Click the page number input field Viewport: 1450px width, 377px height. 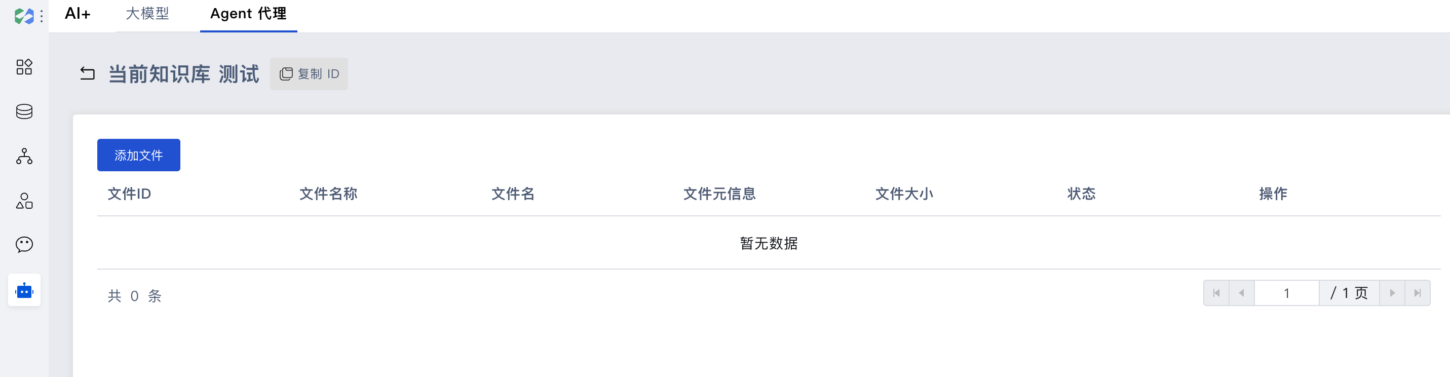(1287, 293)
